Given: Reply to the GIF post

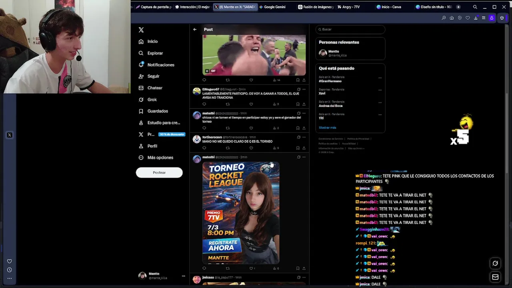Looking at the screenshot, I should (x=204, y=80).
